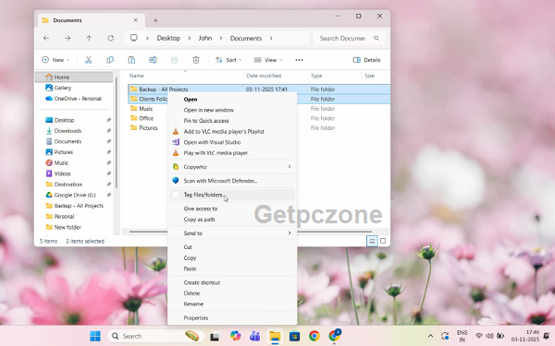The image size is (555, 346).
Task: Click John in the address breadcrumb
Action: [x=205, y=38]
